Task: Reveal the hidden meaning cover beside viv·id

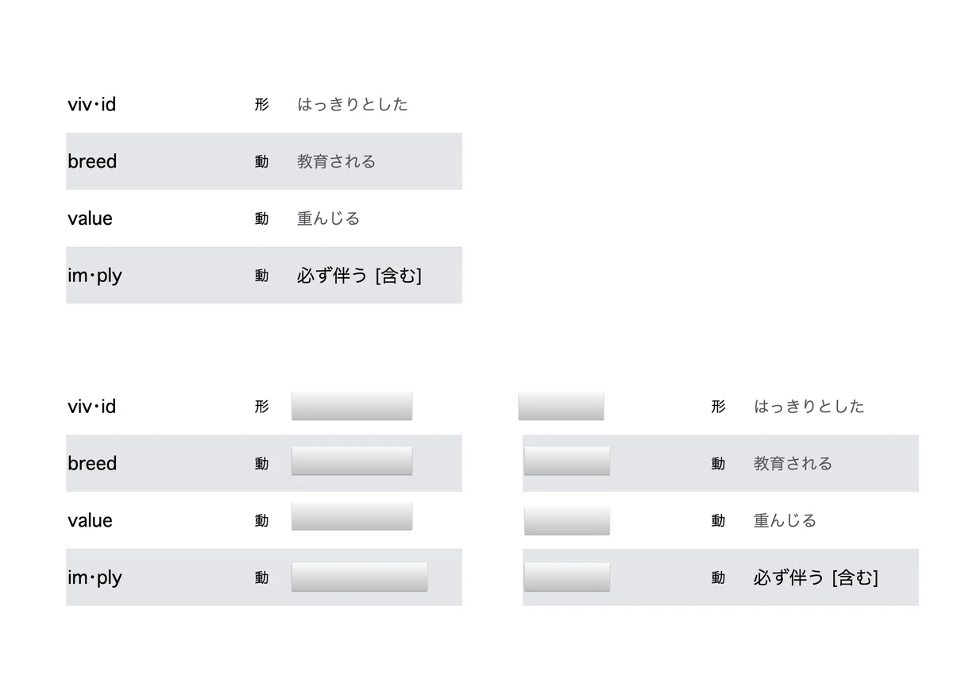Action: [352, 406]
